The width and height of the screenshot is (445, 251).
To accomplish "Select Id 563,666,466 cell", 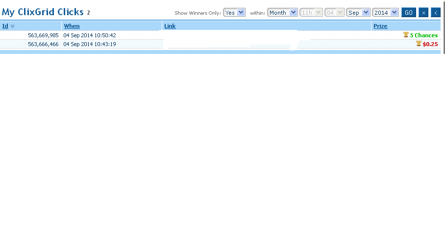I will (43, 44).
